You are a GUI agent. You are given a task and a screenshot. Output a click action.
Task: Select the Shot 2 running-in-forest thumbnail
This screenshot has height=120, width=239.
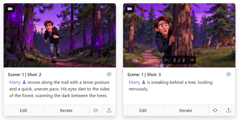tap(60, 35)
